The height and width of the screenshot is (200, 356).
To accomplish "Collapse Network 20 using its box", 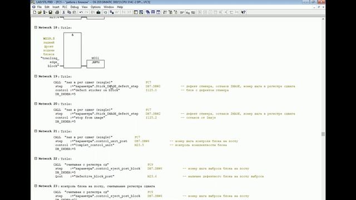I will [36, 104].
